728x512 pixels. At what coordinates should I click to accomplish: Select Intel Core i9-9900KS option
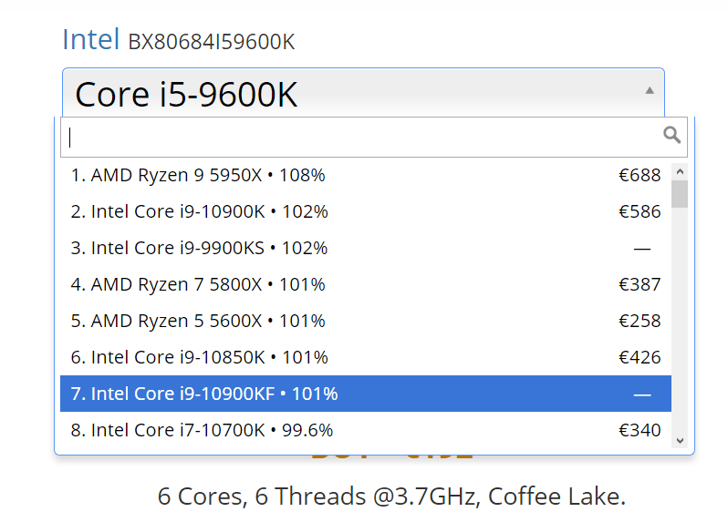366,248
